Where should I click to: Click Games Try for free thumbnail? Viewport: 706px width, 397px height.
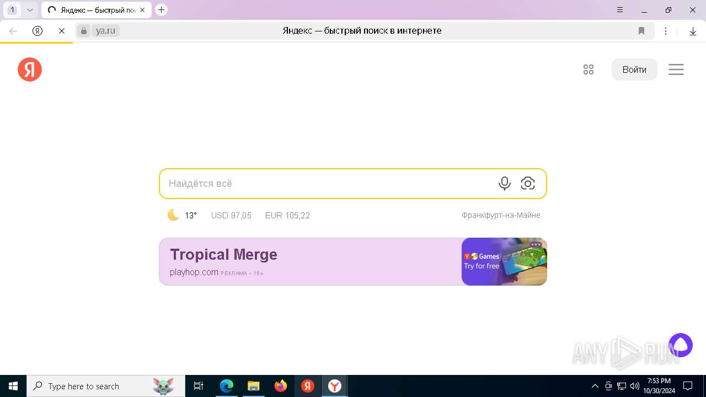(x=504, y=261)
